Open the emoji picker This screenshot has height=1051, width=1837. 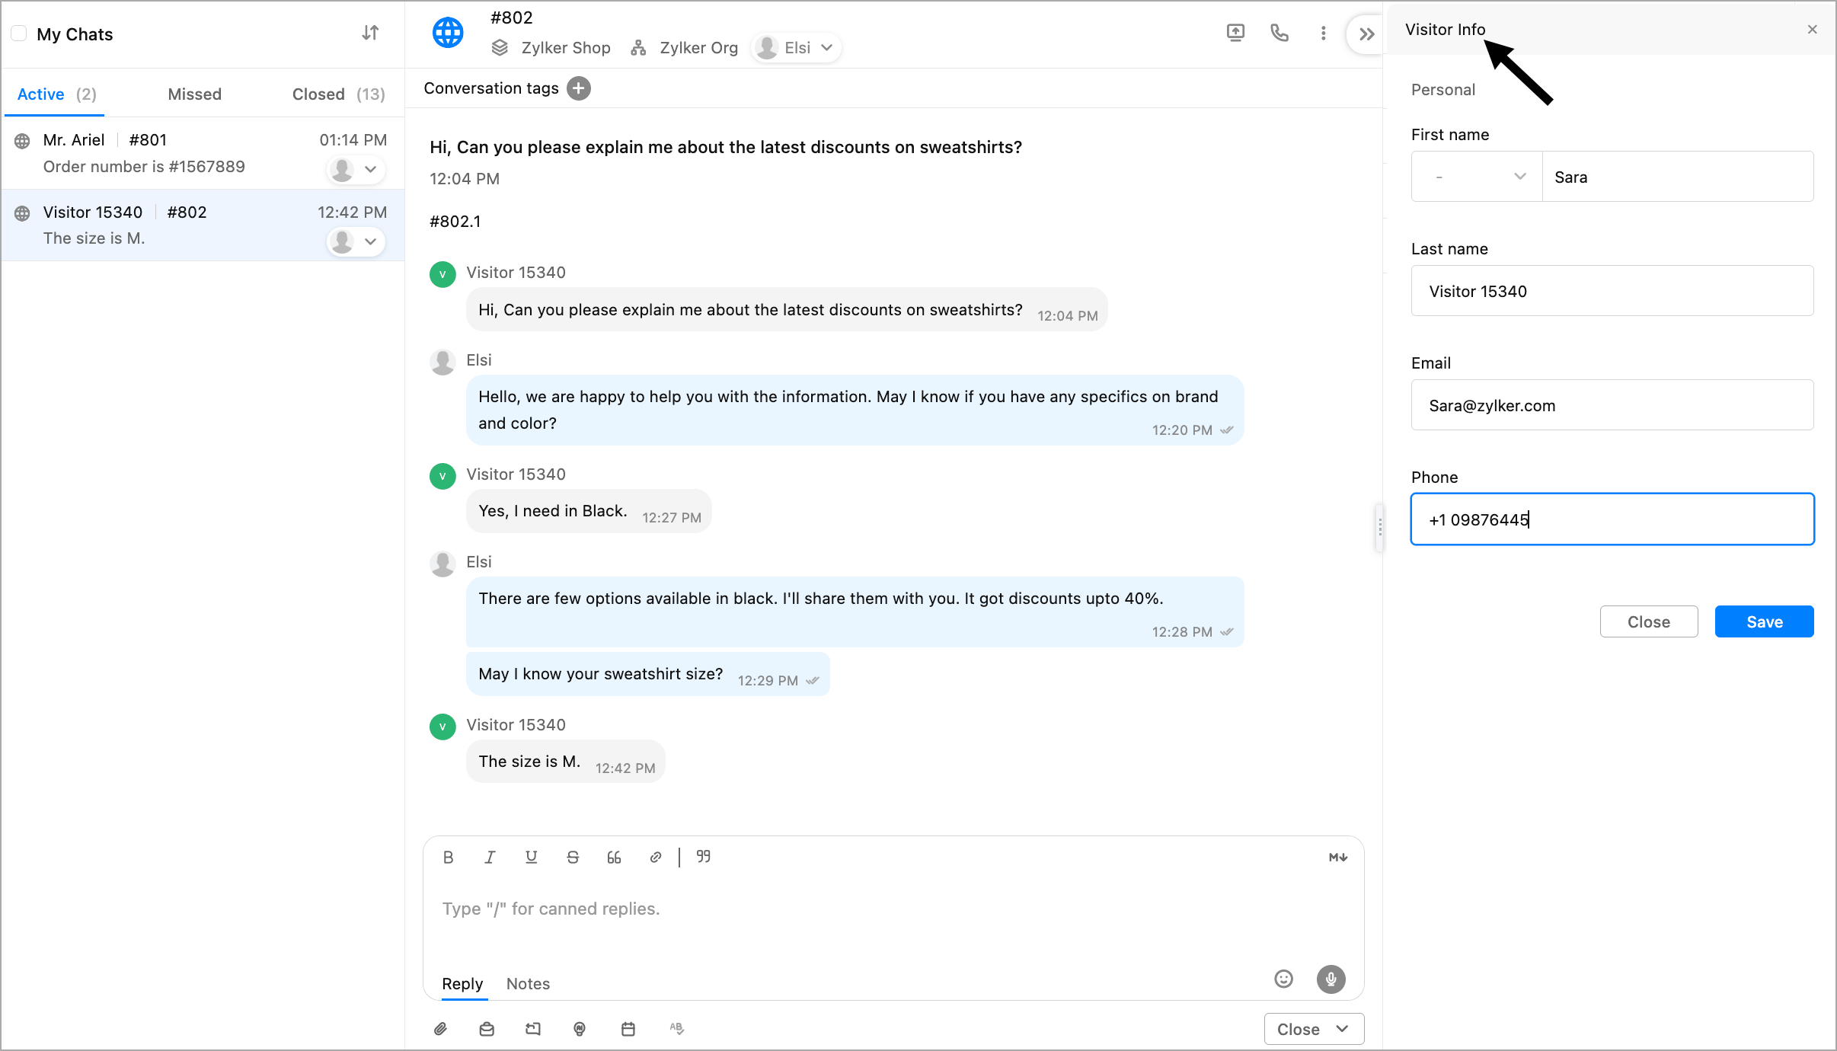pyautogui.click(x=1283, y=979)
